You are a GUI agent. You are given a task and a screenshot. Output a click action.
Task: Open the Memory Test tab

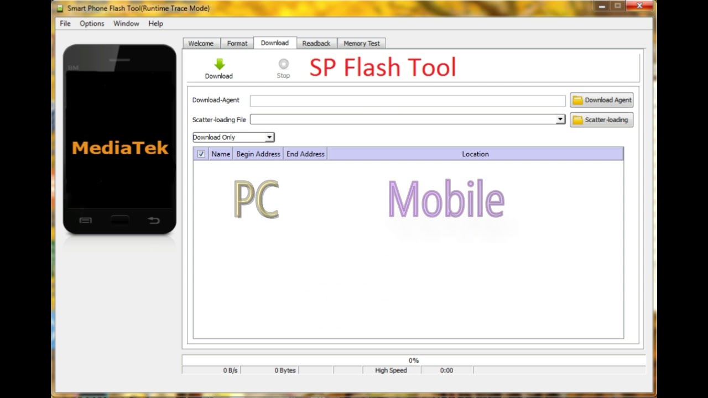click(362, 43)
